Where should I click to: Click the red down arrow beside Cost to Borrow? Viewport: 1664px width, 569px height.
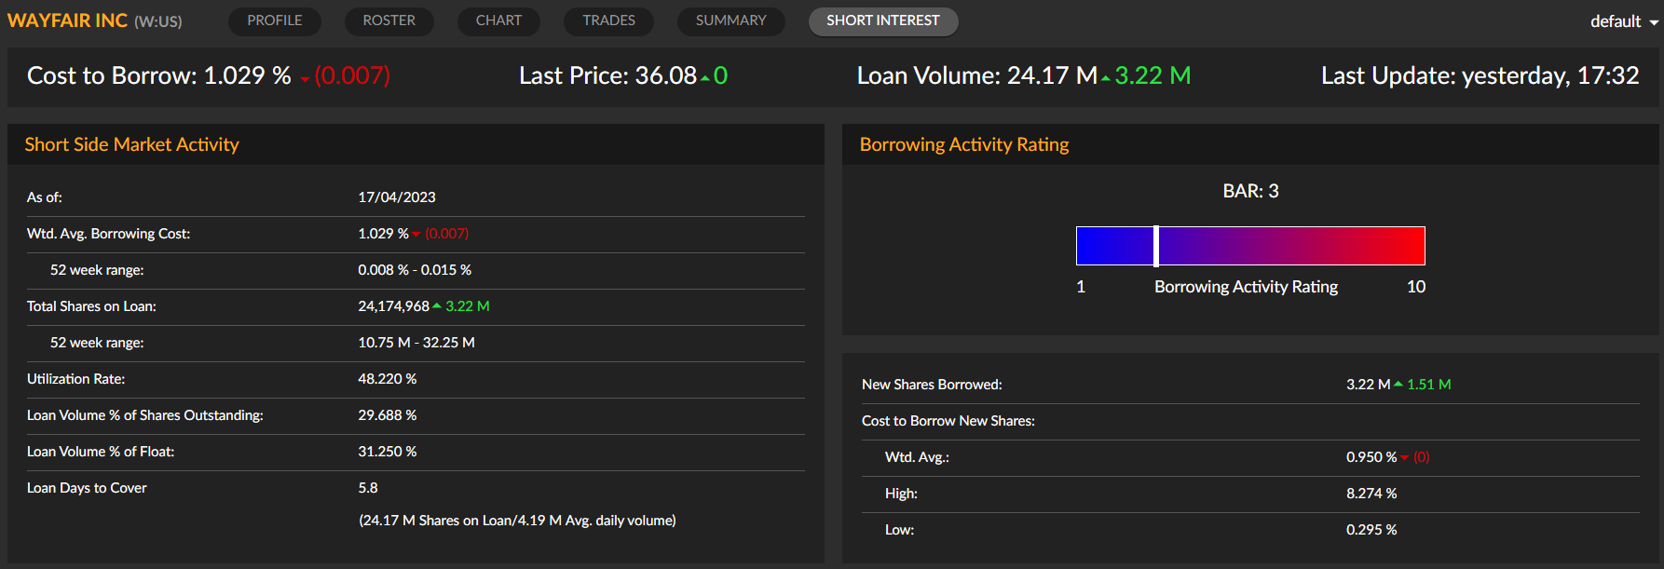click(x=305, y=79)
